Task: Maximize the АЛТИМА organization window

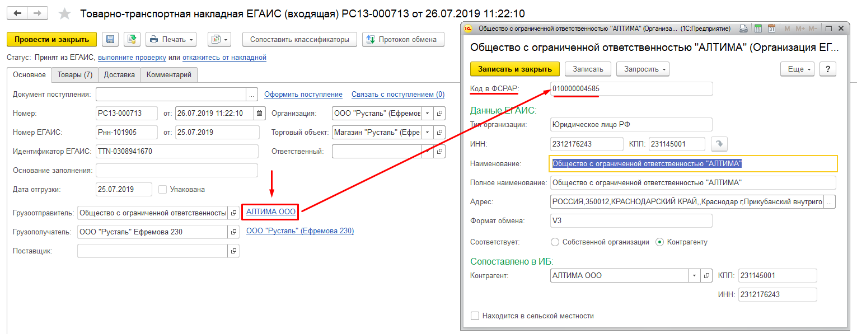Action: point(828,29)
